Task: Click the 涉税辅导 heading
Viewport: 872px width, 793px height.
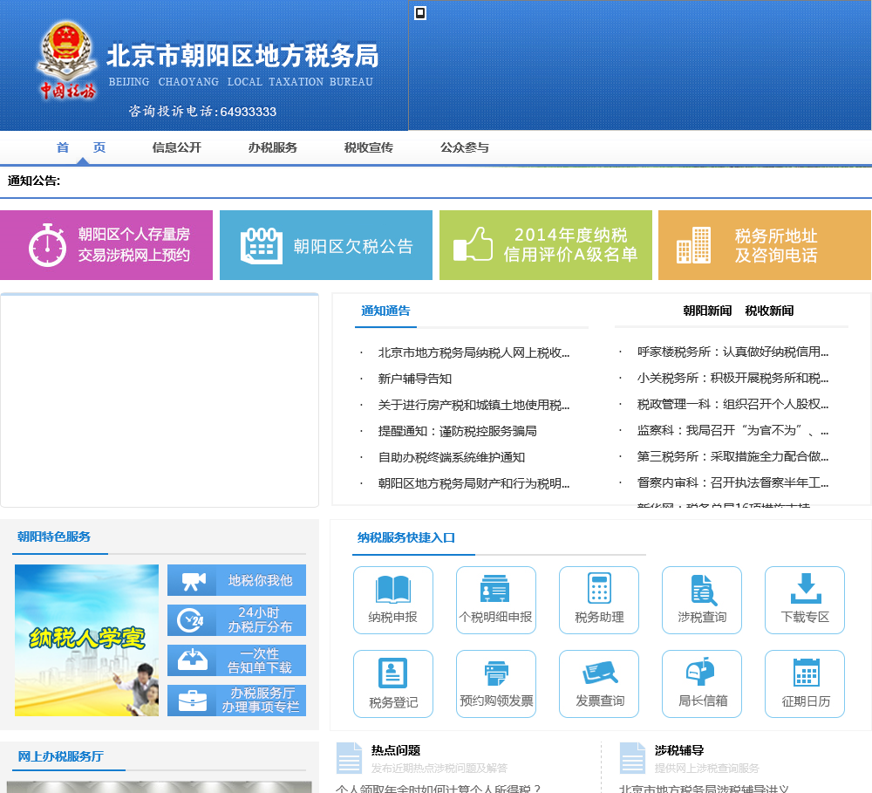Action: click(x=679, y=751)
